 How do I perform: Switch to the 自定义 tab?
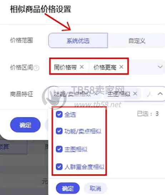136,41
